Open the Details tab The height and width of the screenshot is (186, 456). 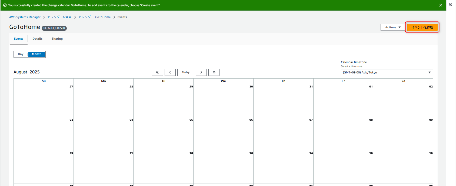[37, 39]
